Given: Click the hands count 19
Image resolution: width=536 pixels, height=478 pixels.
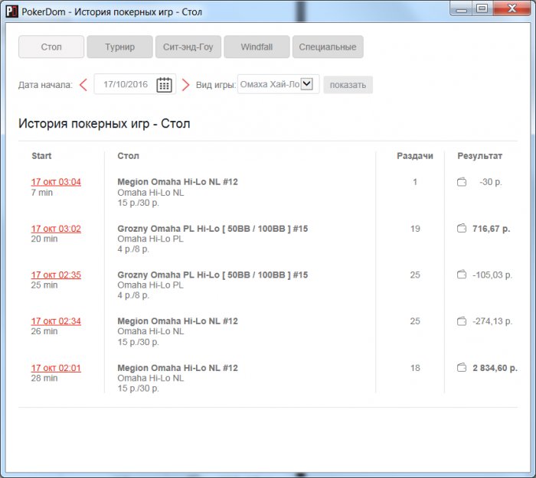Looking at the screenshot, I should pyautogui.click(x=415, y=229).
